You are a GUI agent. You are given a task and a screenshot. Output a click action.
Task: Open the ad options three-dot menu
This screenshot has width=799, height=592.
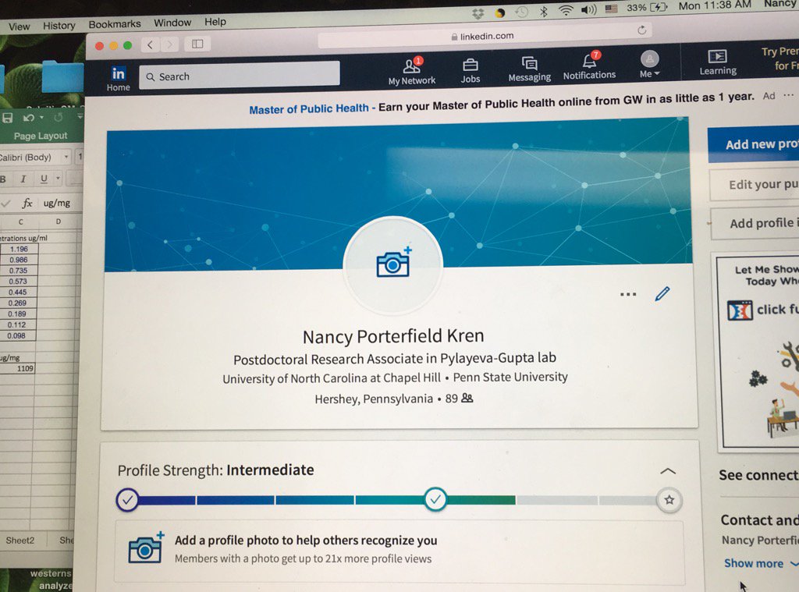[788, 94]
